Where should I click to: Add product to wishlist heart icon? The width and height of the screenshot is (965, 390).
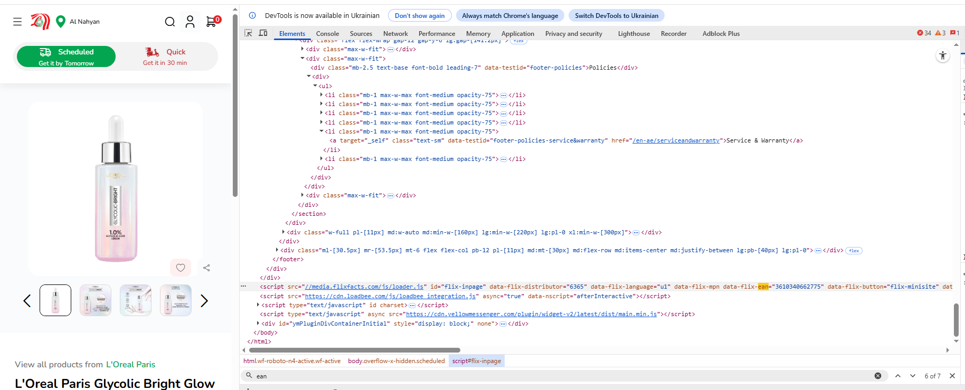(181, 268)
